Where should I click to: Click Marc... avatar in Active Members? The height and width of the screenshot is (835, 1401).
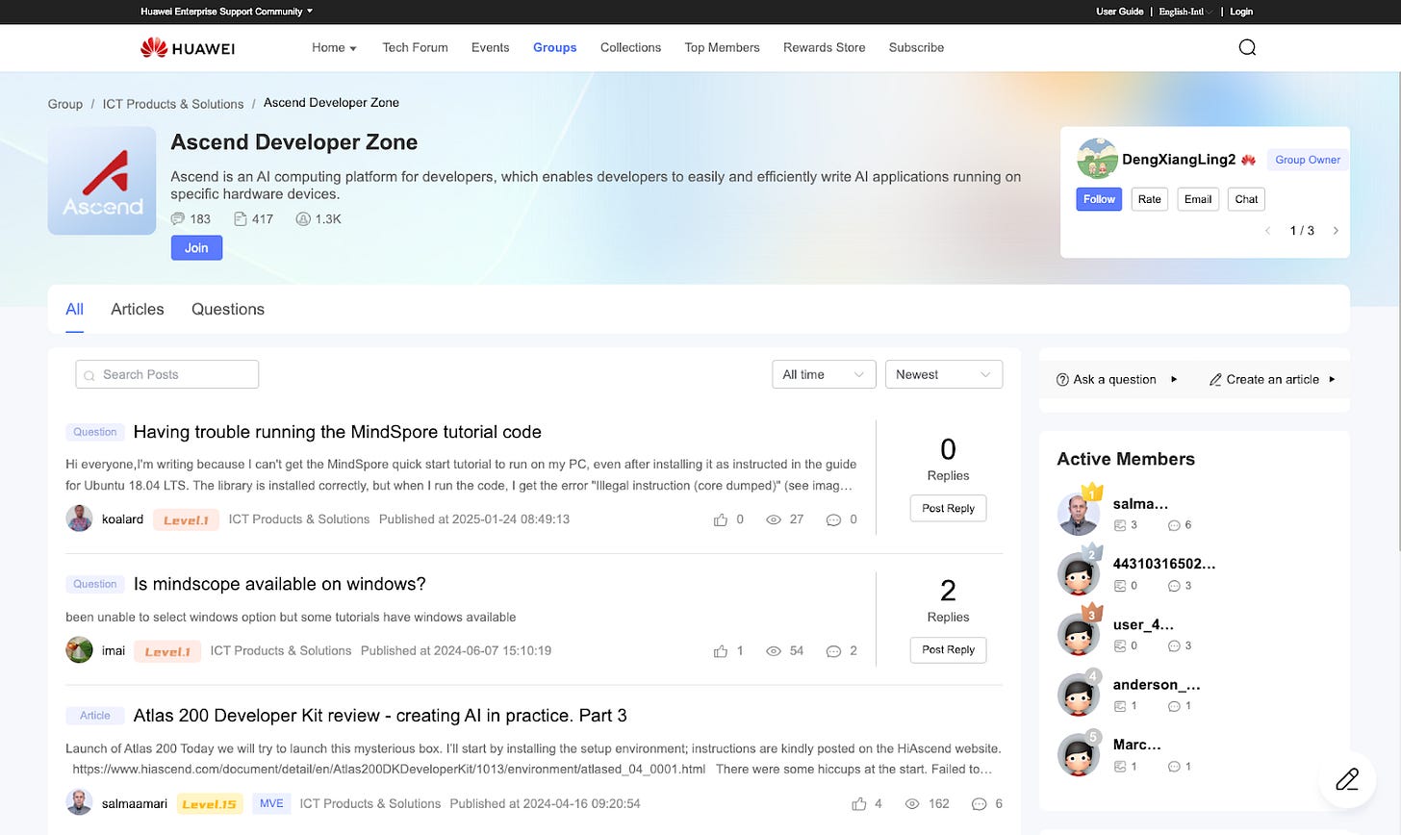click(x=1078, y=755)
